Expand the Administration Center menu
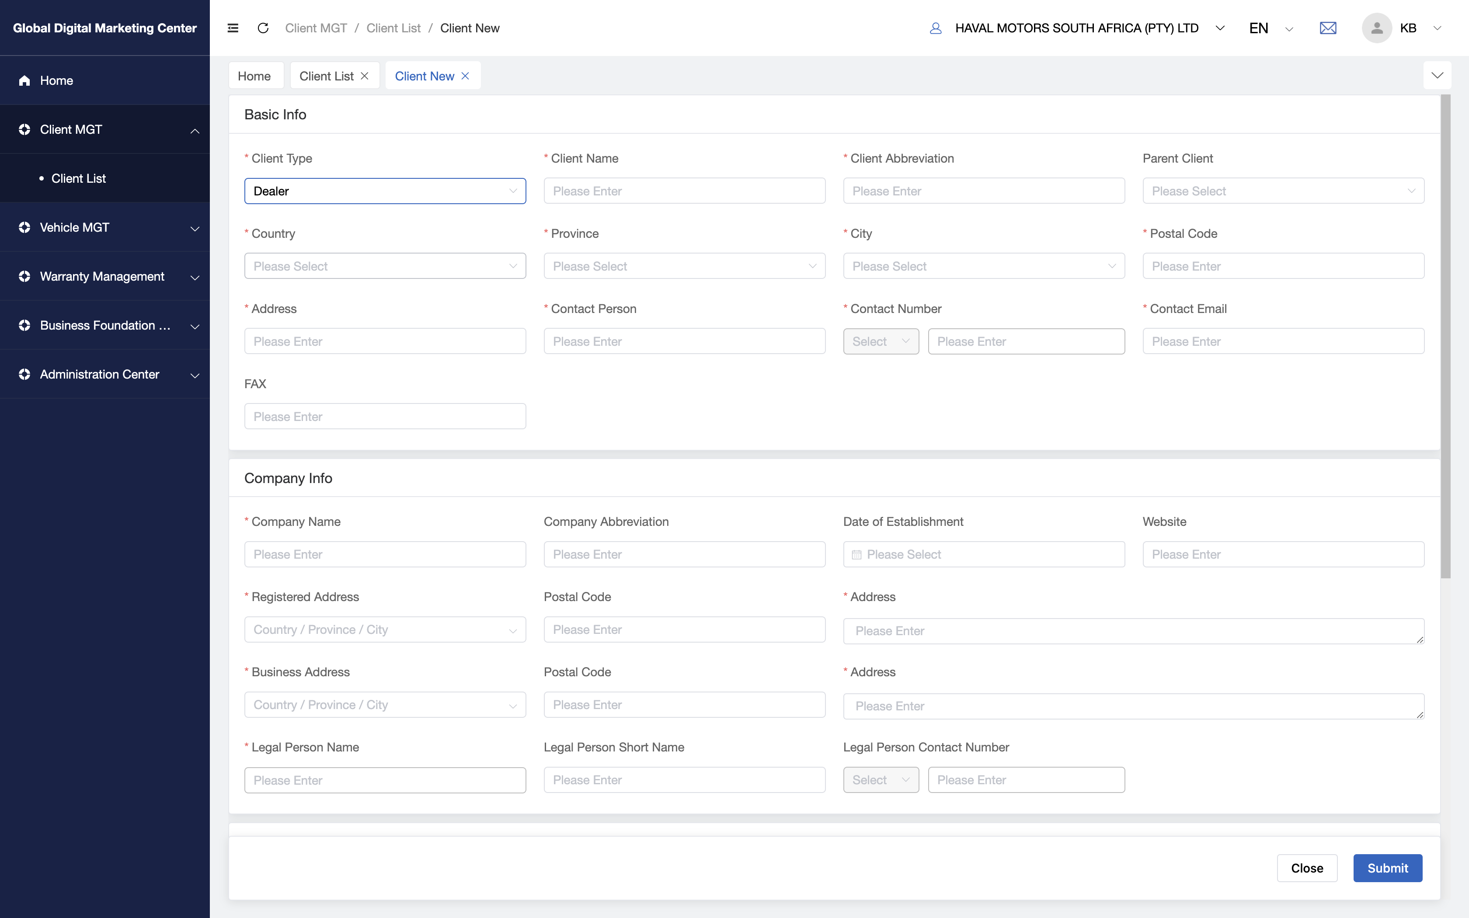 [x=195, y=375]
